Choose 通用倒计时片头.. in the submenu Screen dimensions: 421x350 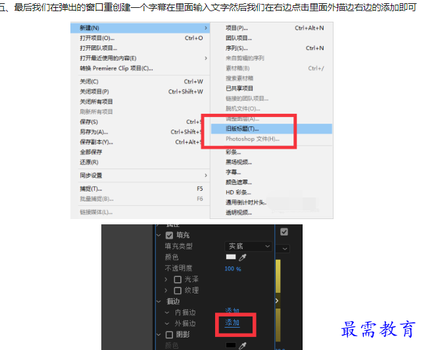[272, 203]
